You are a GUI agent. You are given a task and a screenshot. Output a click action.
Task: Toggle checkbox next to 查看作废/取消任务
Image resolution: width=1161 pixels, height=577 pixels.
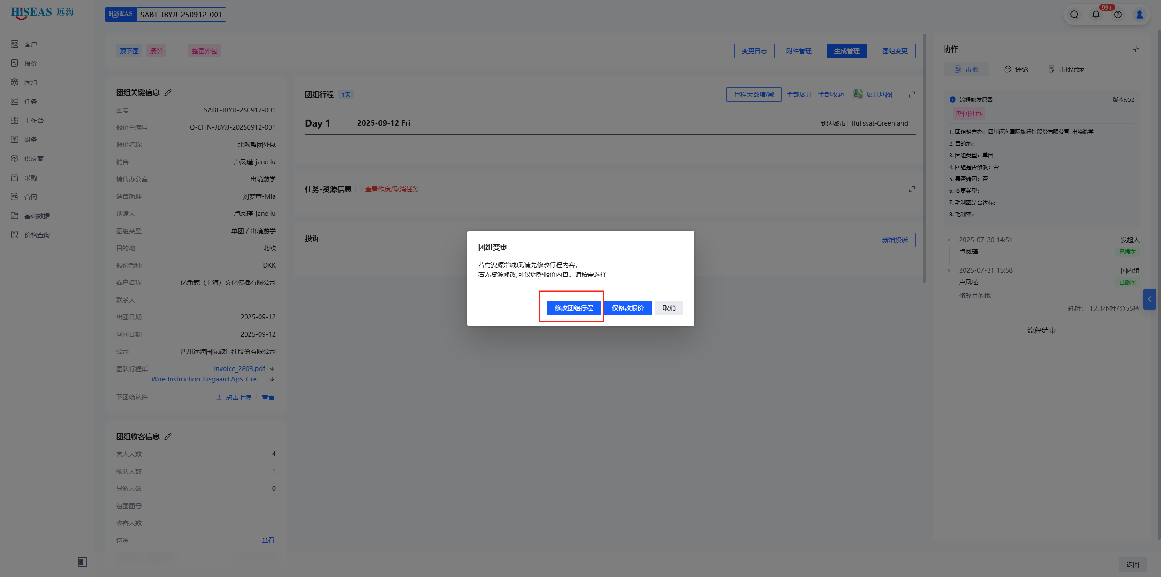[x=358, y=190]
